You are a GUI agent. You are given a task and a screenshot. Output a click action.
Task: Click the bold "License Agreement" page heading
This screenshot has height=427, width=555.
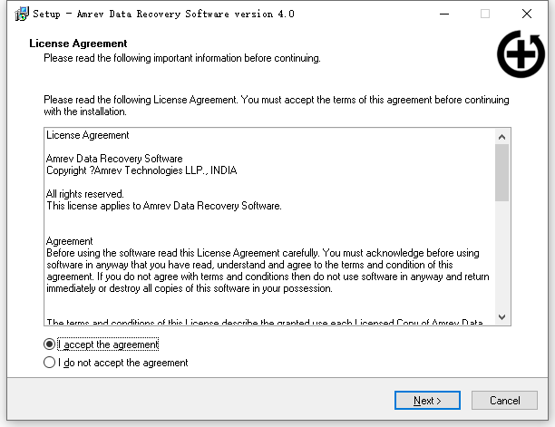click(78, 44)
